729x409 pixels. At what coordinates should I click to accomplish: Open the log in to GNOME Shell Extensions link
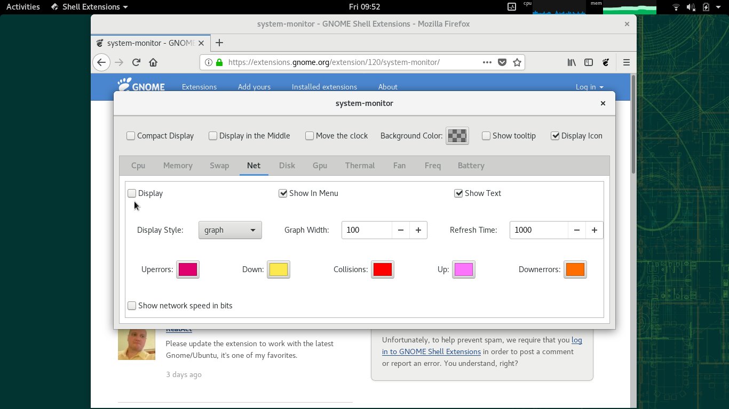431,351
